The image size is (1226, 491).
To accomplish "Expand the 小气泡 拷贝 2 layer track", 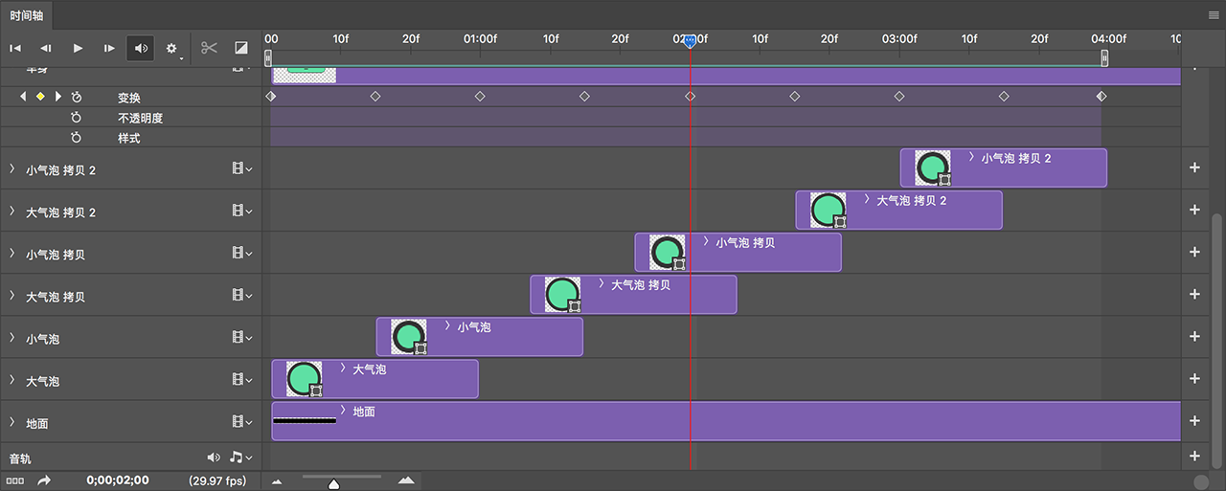I will coord(12,169).
